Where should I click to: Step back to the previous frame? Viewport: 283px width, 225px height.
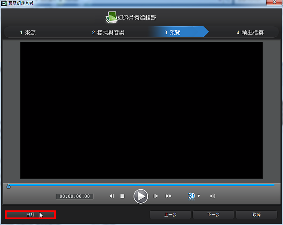(111, 196)
